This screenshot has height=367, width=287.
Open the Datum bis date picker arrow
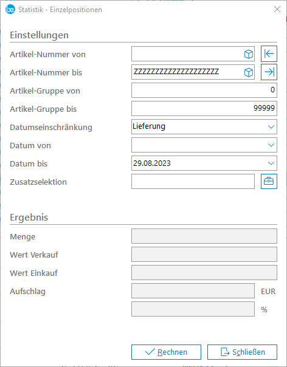pyautogui.click(x=271, y=163)
